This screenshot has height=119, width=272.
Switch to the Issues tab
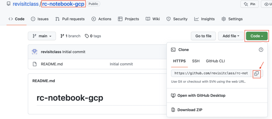tap(40, 19)
